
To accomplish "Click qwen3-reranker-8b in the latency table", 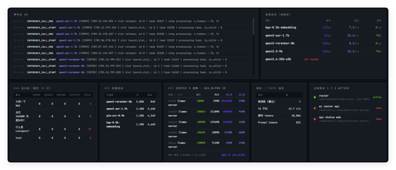I will point(280,43).
